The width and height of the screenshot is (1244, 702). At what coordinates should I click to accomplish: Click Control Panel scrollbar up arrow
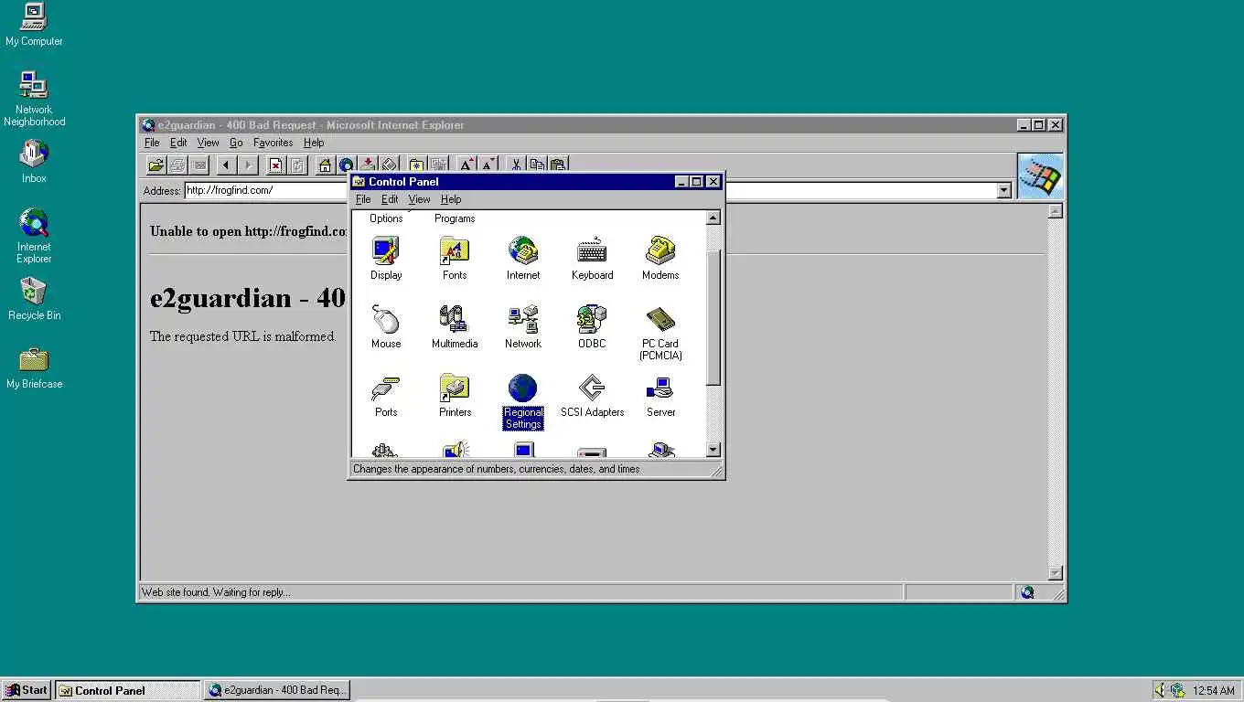(x=713, y=218)
